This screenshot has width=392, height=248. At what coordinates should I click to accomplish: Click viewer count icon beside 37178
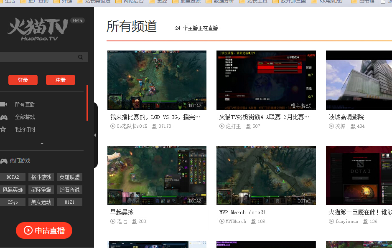(x=154, y=126)
